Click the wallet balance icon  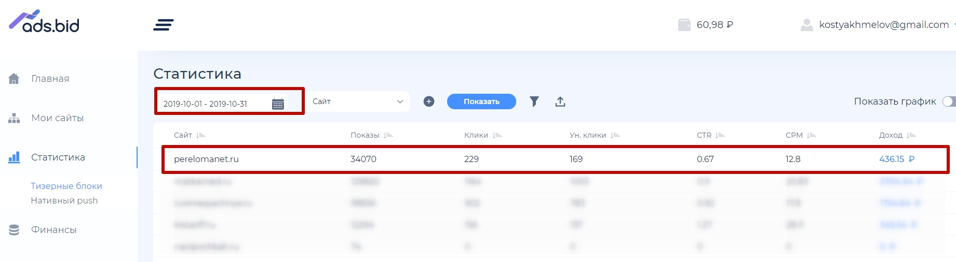click(x=684, y=25)
